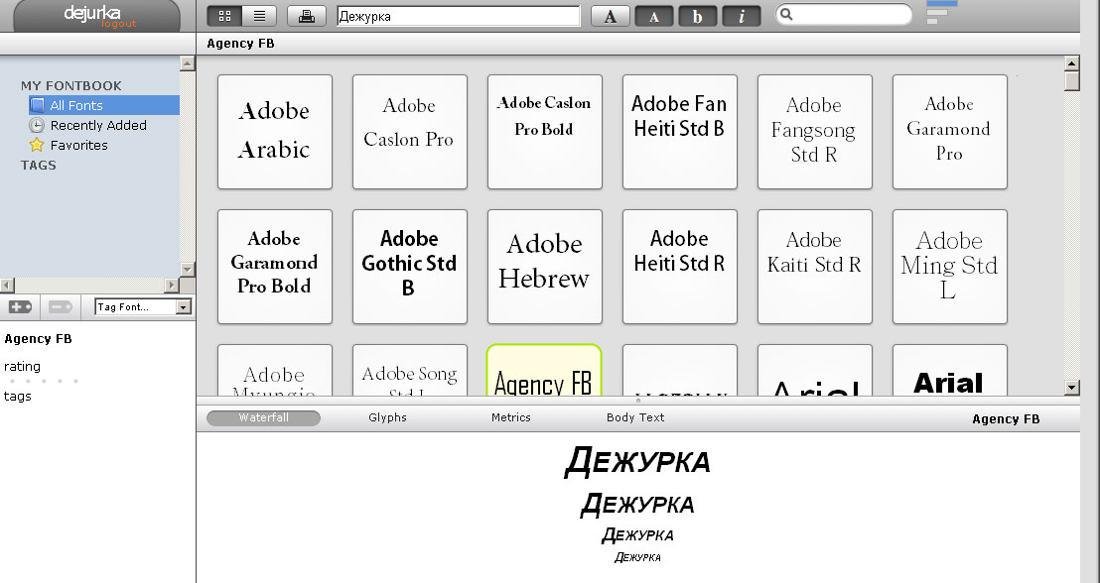The height and width of the screenshot is (583, 1100).
Task: Select the Adobe Hebrew font thumbnail
Action: pos(544,266)
